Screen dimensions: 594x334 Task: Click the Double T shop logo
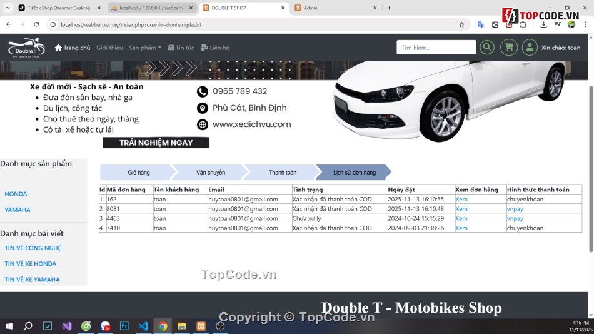coord(26,48)
